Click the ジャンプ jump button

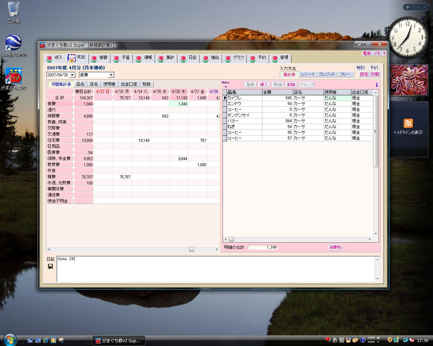[307, 85]
